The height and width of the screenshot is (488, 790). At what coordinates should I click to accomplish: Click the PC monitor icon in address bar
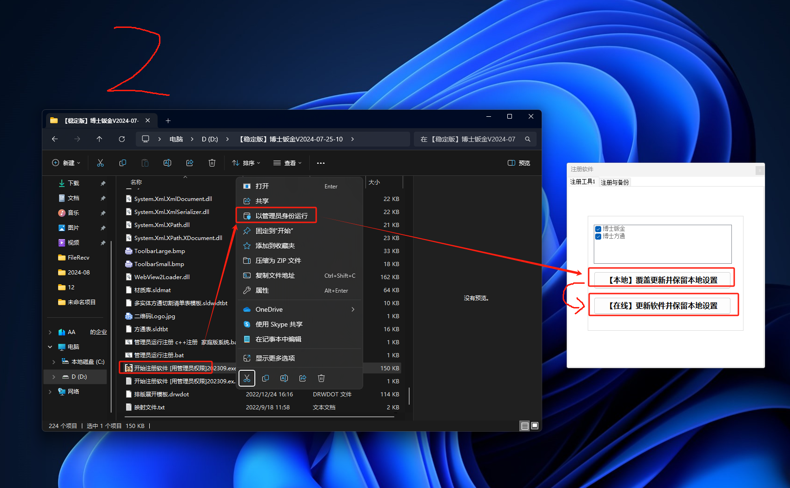coord(146,139)
